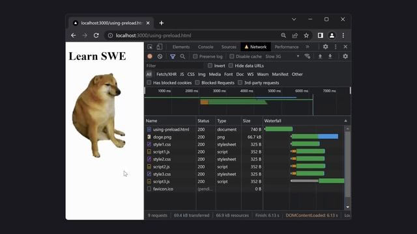
Task: Open a new browser tab with plus
Action: coord(162,23)
